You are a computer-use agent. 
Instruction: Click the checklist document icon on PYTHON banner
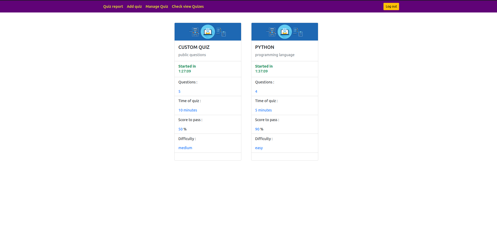tap(296, 30)
